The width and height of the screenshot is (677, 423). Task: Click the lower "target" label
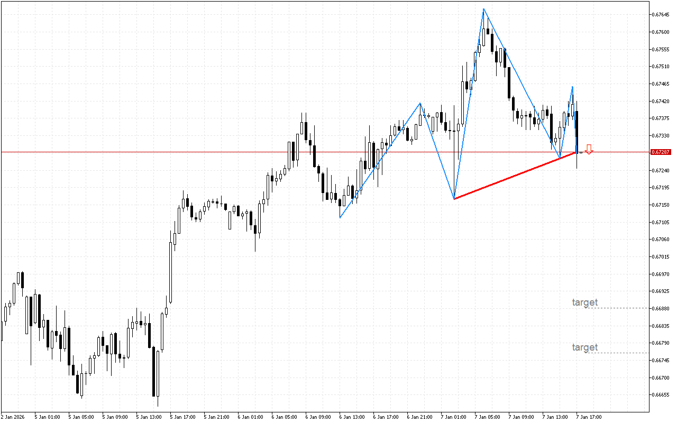click(x=584, y=347)
